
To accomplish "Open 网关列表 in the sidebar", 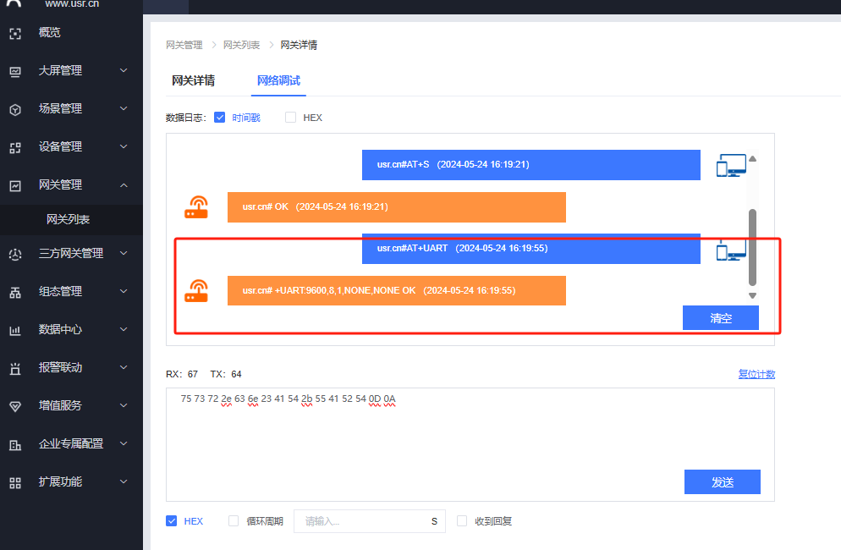I will [68, 219].
